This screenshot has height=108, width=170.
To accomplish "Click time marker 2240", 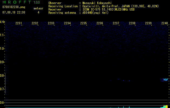I will click(165, 23).
